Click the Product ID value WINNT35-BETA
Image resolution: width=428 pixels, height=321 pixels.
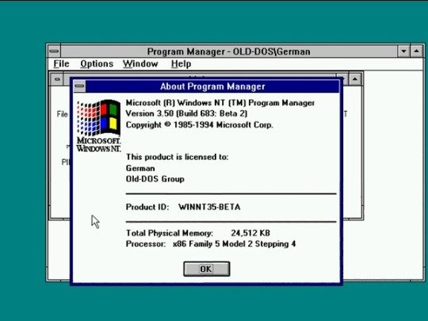coord(209,207)
